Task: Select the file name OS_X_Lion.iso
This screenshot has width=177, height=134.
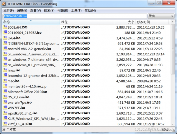Action: point(18,97)
